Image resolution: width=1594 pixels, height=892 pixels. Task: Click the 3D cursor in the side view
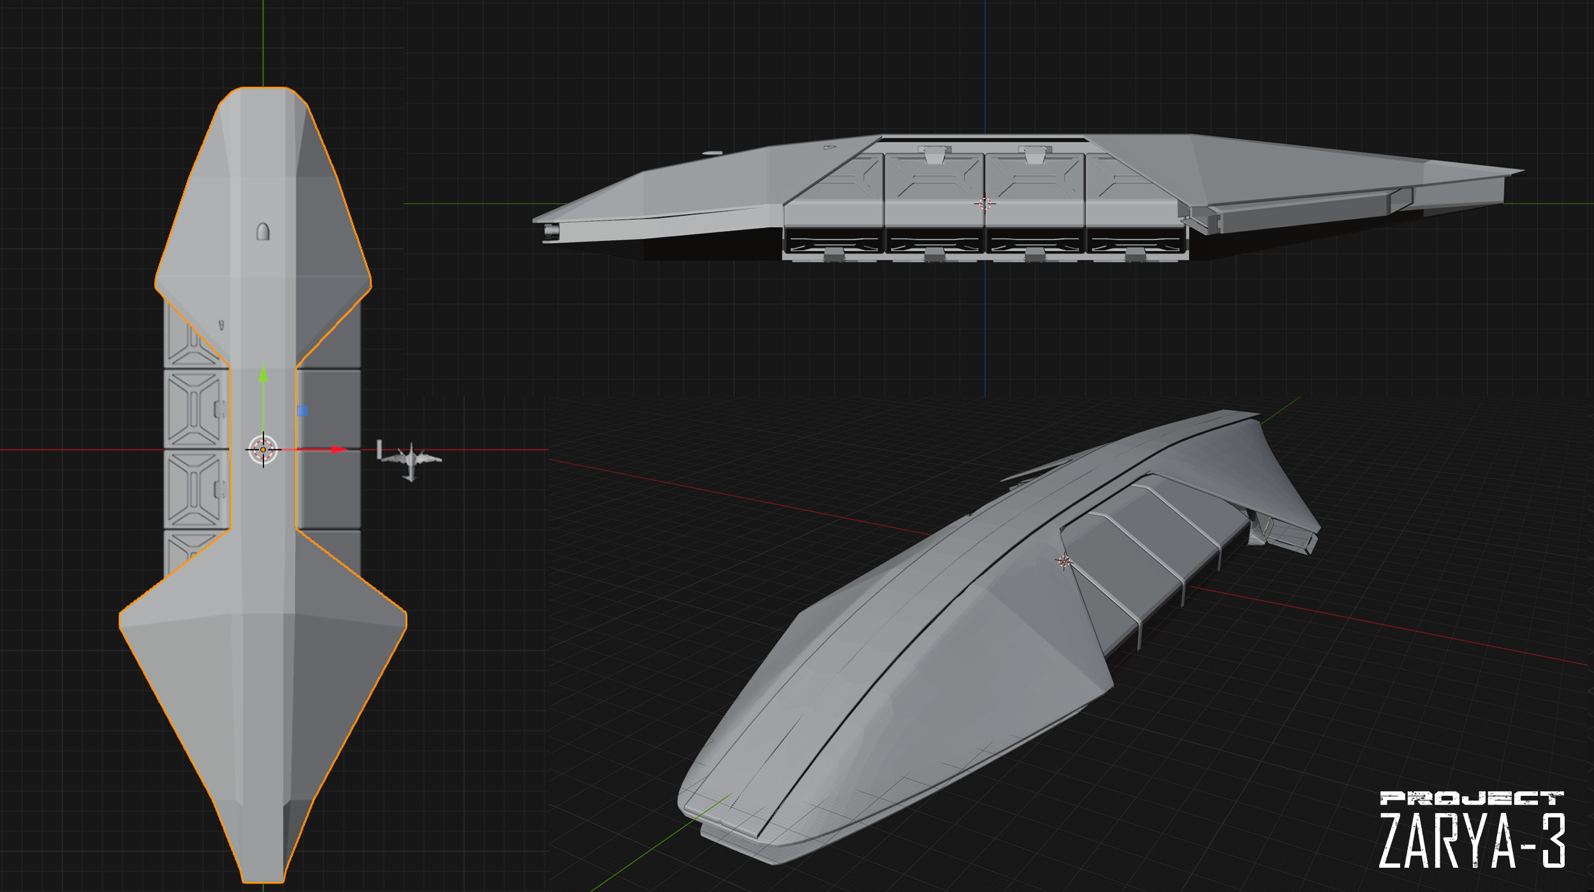click(x=985, y=204)
